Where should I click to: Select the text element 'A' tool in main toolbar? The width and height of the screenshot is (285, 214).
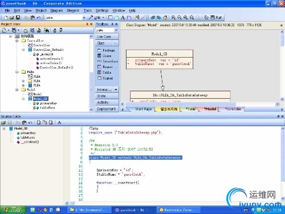pos(123,18)
